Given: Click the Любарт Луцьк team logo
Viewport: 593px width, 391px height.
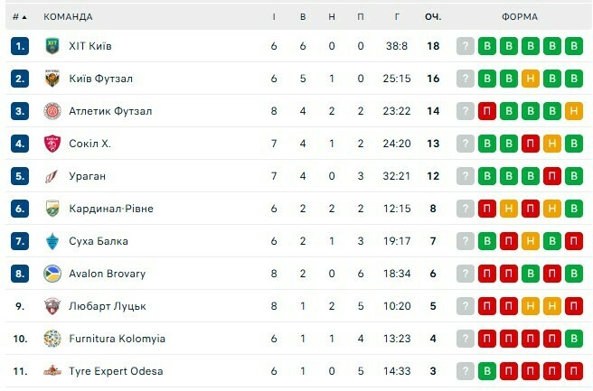Looking at the screenshot, I should coord(52,306).
